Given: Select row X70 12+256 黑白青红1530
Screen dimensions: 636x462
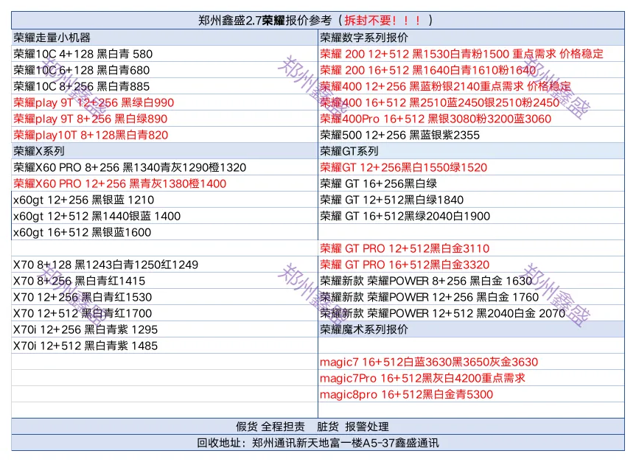Looking at the screenshot, I should coord(164,297).
